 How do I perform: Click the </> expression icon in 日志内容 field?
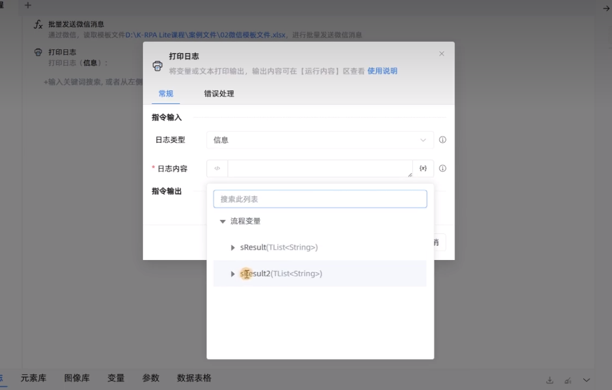point(216,168)
